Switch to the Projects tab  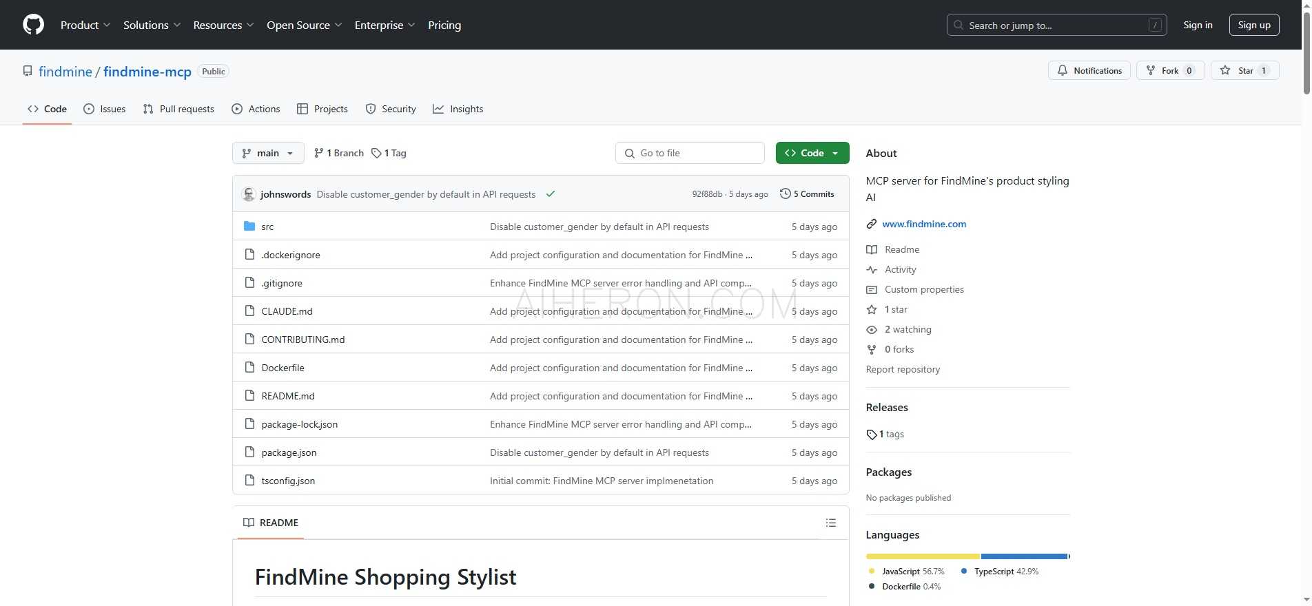[x=322, y=109]
